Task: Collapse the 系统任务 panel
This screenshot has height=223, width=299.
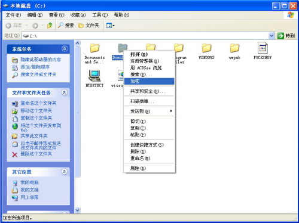Action: tap(65, 49)
